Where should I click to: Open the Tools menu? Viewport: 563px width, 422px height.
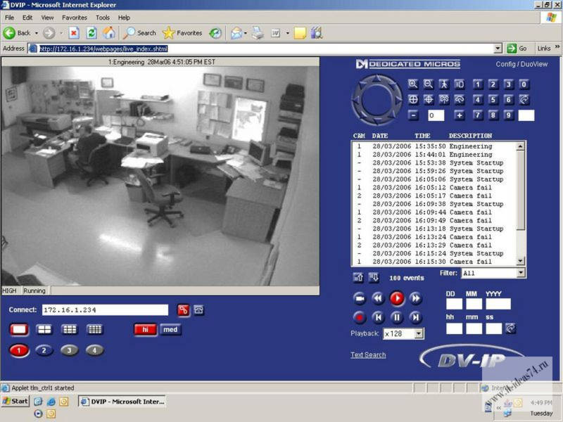pyautogui.click(x=103, y=17)
